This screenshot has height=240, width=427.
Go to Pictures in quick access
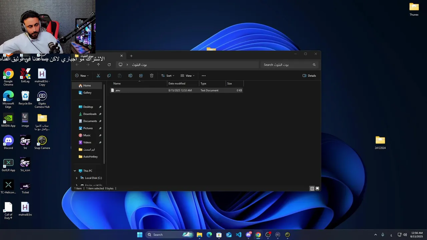click(87, 128)
